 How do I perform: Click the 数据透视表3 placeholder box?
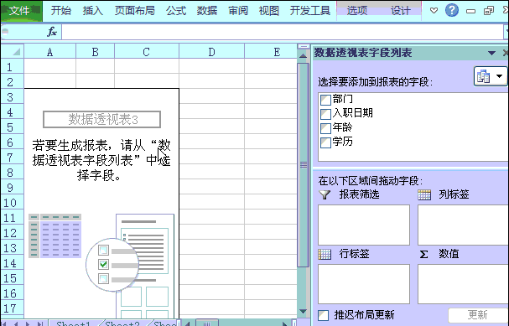coord(102,119)
